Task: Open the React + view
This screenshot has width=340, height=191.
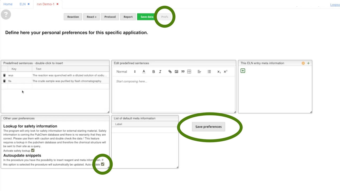Action: [x=92, y=17]
